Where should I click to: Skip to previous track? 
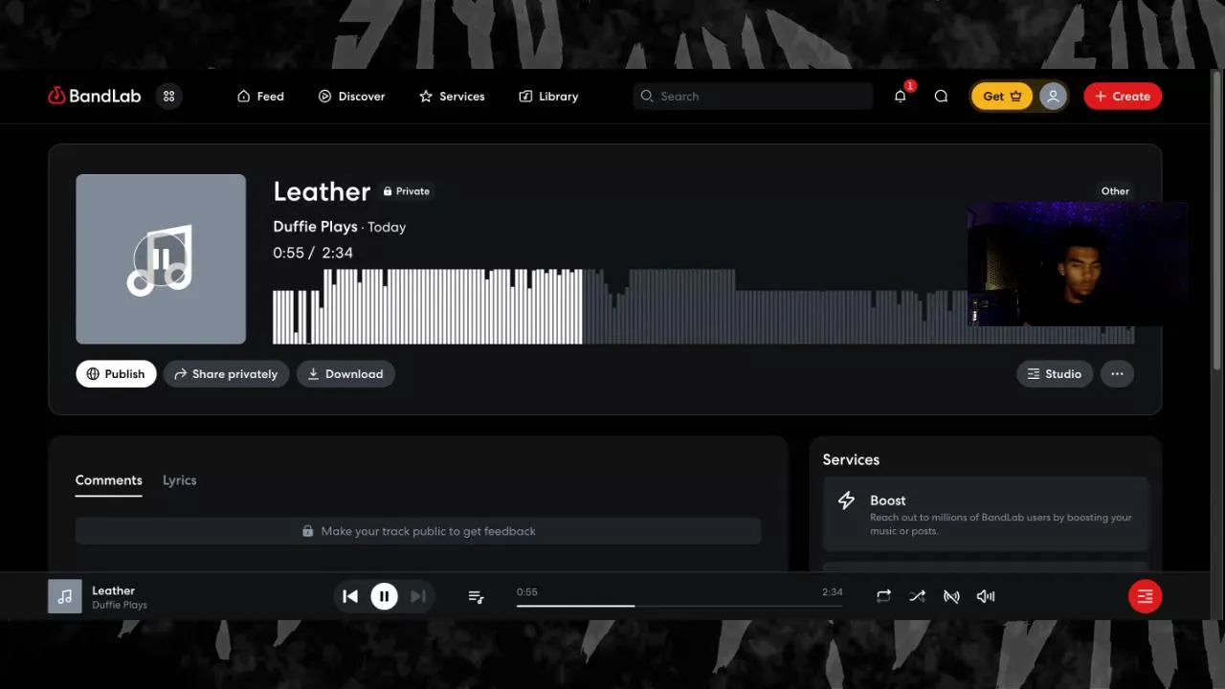[x=350, y=596]
